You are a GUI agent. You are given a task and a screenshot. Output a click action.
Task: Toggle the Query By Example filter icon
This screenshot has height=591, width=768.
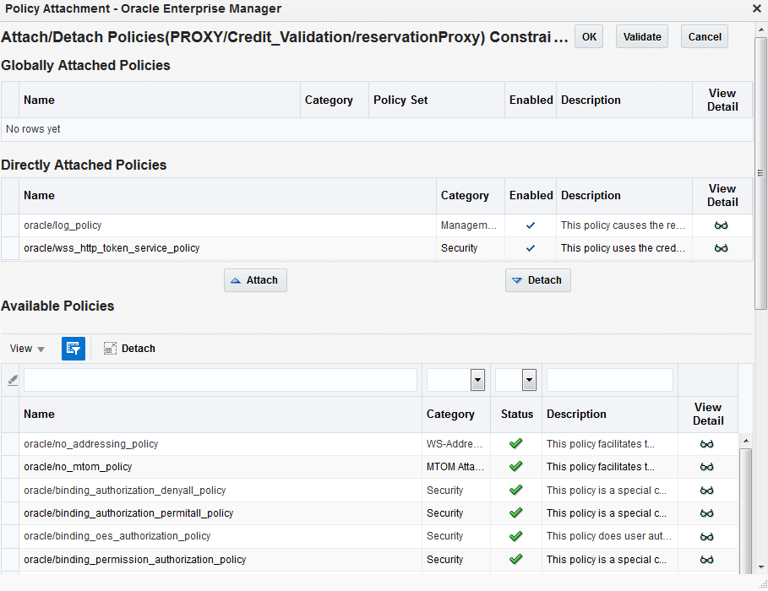point(74,349)
